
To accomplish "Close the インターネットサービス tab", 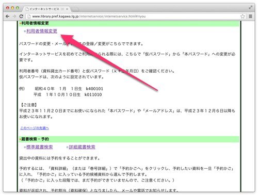I will tap(67, 9).
